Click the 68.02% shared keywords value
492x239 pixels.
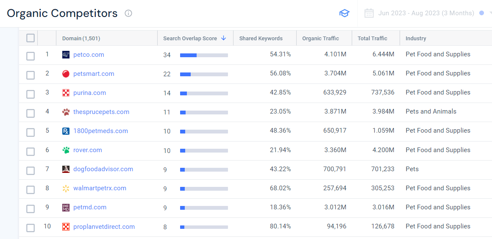click(280, 188)
